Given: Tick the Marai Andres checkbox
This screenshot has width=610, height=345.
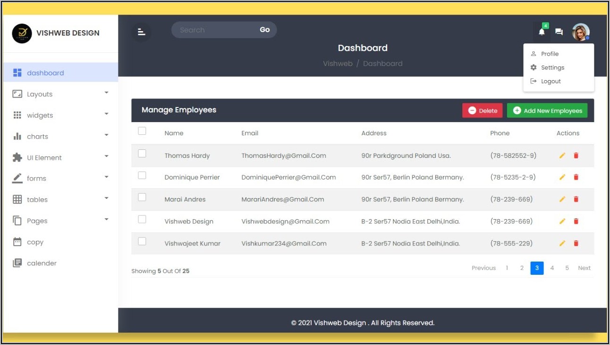Looking at the screenshot, I should tap(142, 197).
